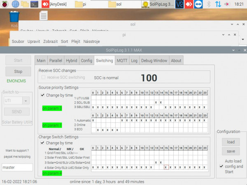The height and width of the screenshot is (185, 247).
Task: Open the file manager folders icon
Action: [25, 4]
